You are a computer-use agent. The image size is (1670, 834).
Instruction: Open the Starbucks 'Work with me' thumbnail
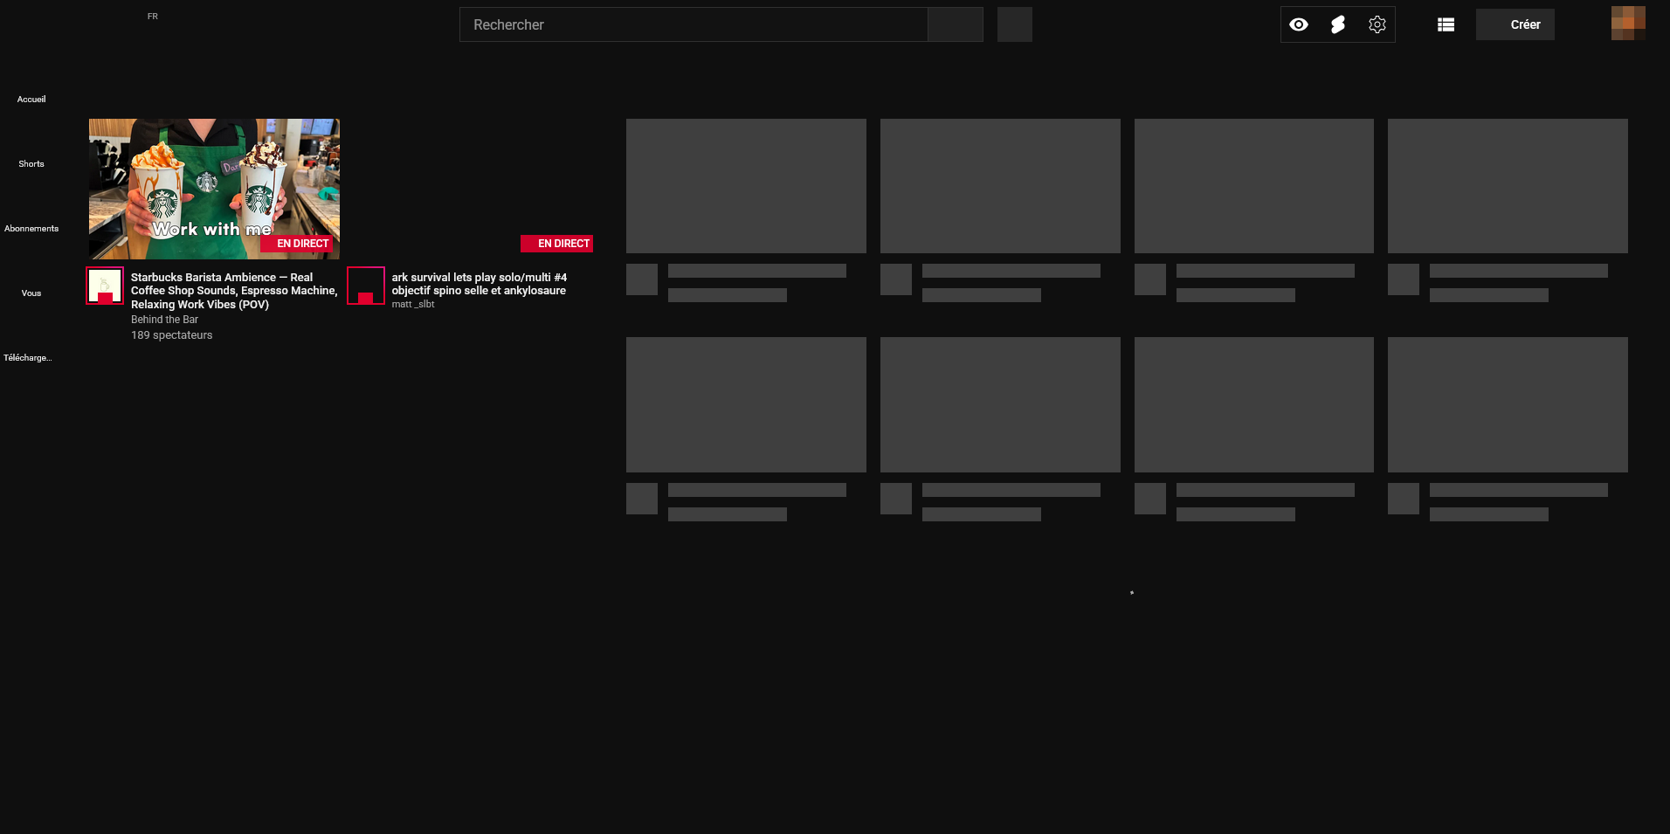pos(214,188)
